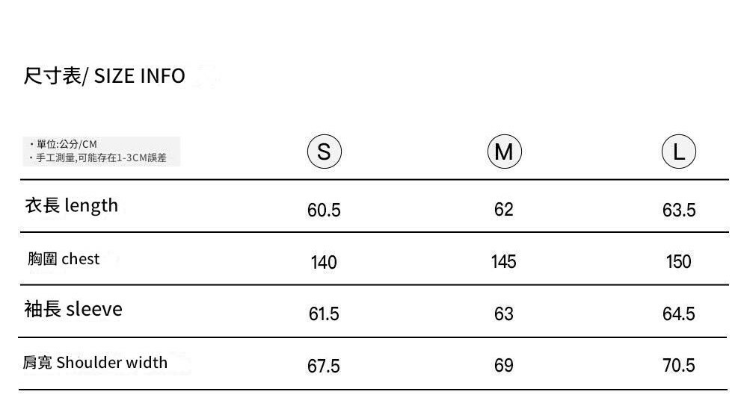
Task: Click the M chest value 145
Action: (504, 262)
